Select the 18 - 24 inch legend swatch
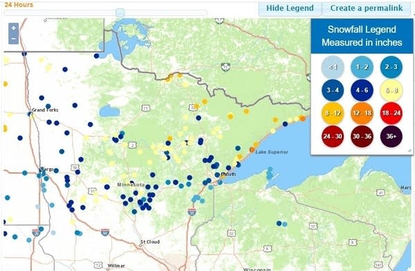The width and height of the screenshot is (415, 271). tap(391, 113)
